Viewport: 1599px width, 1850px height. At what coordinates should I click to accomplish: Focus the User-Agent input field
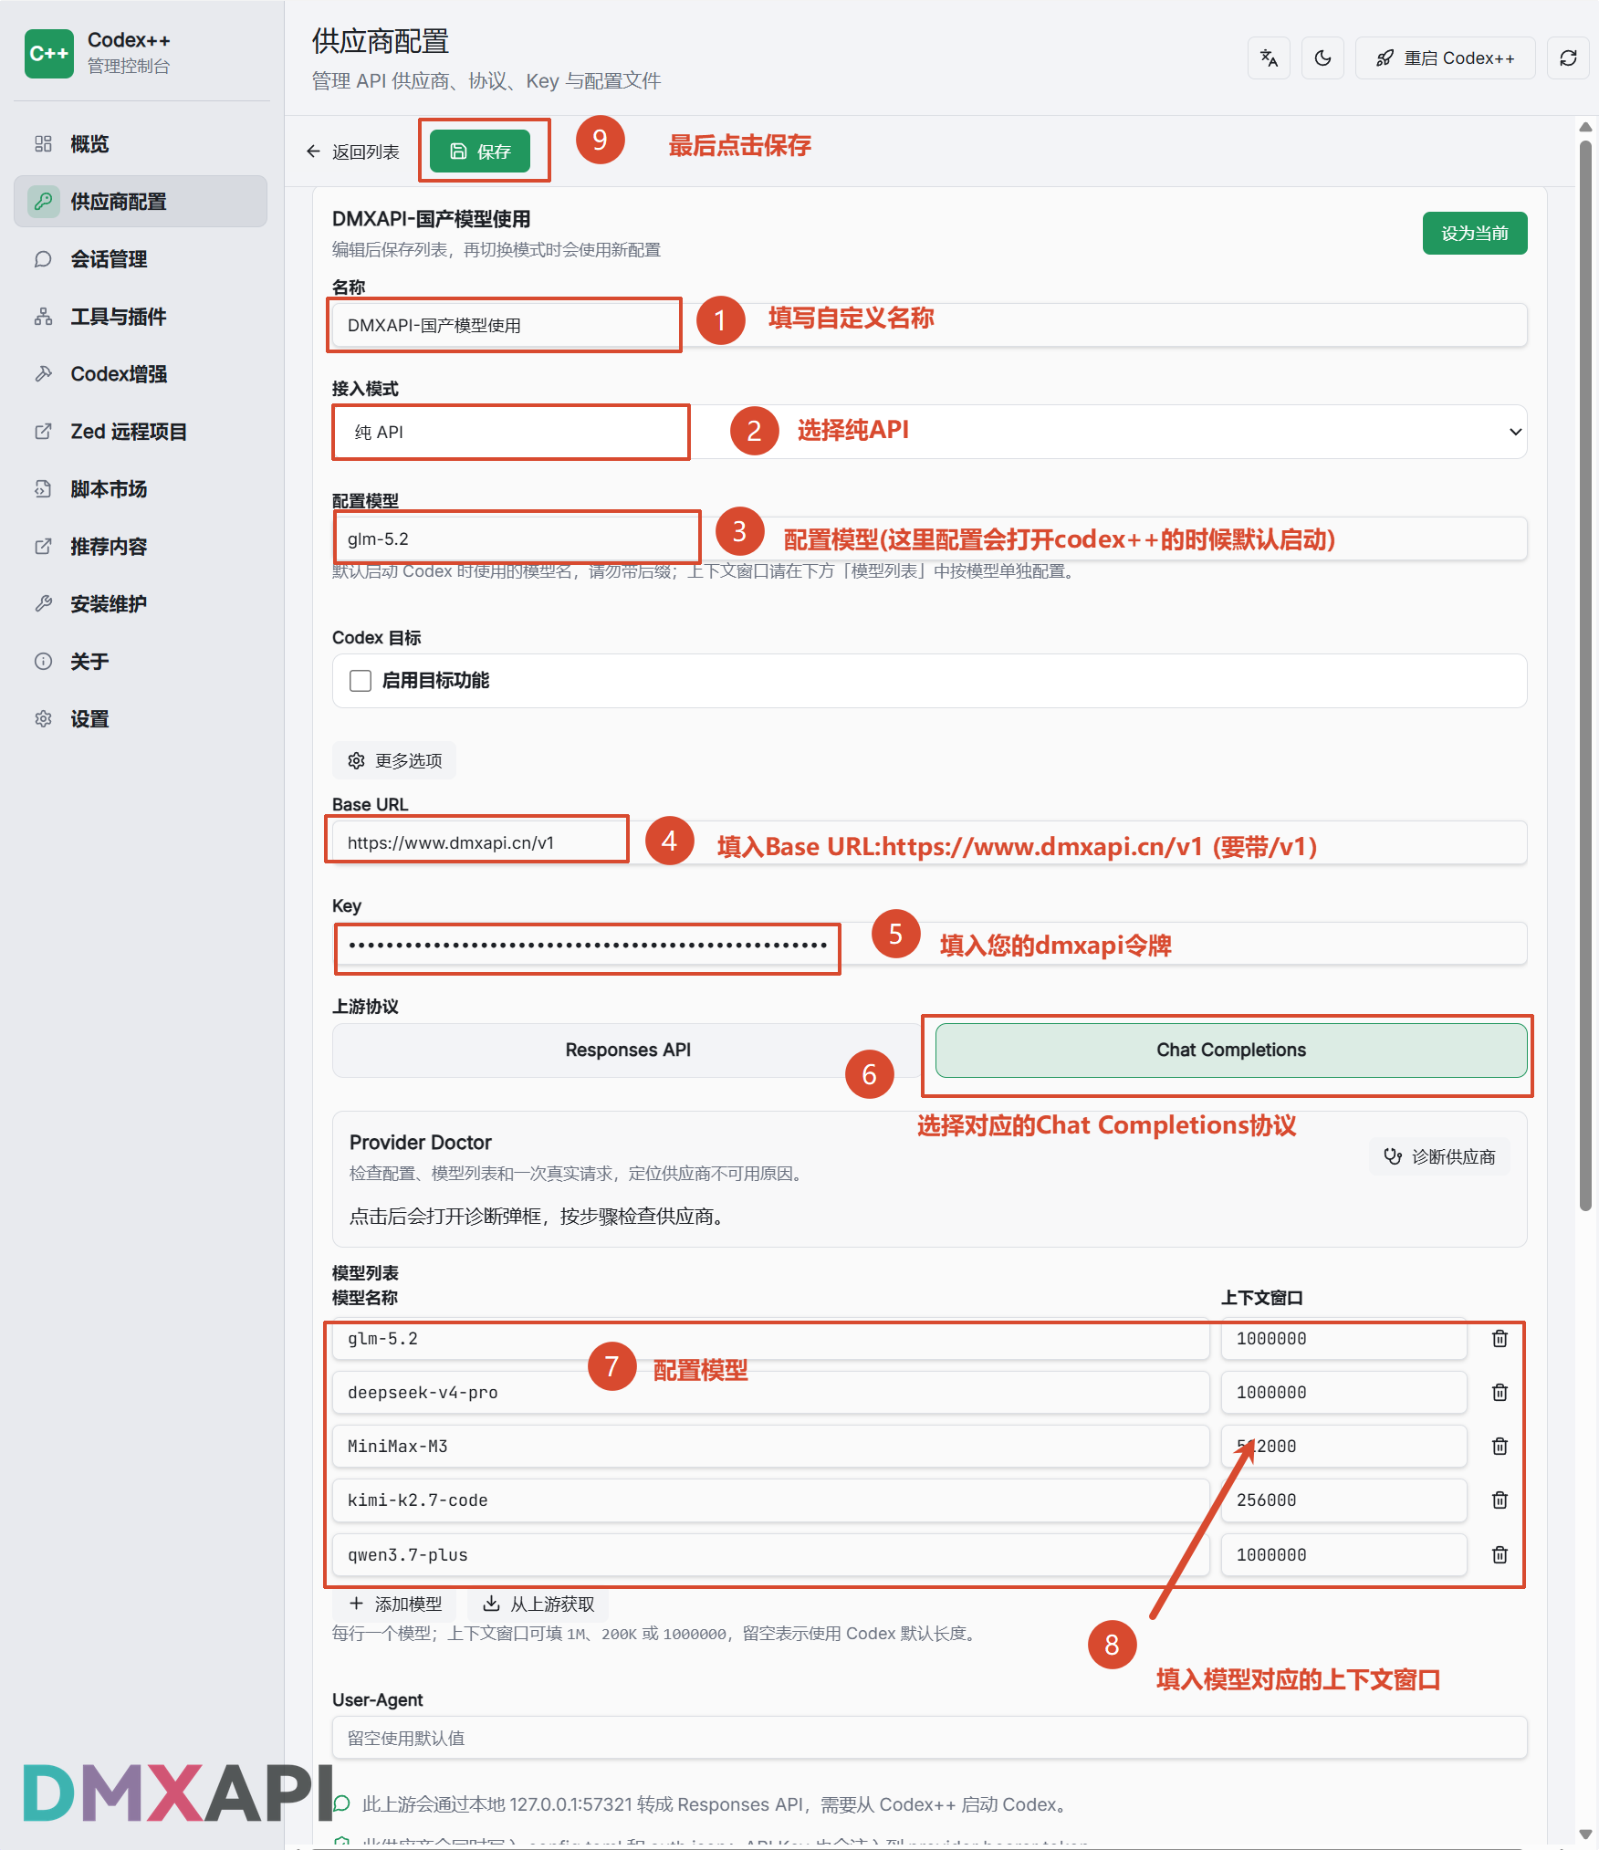929,1738
